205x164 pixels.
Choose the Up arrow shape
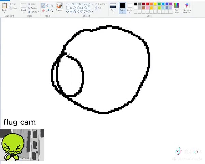(89, 8)
